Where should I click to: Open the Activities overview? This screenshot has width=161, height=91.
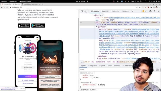(4, 1)
